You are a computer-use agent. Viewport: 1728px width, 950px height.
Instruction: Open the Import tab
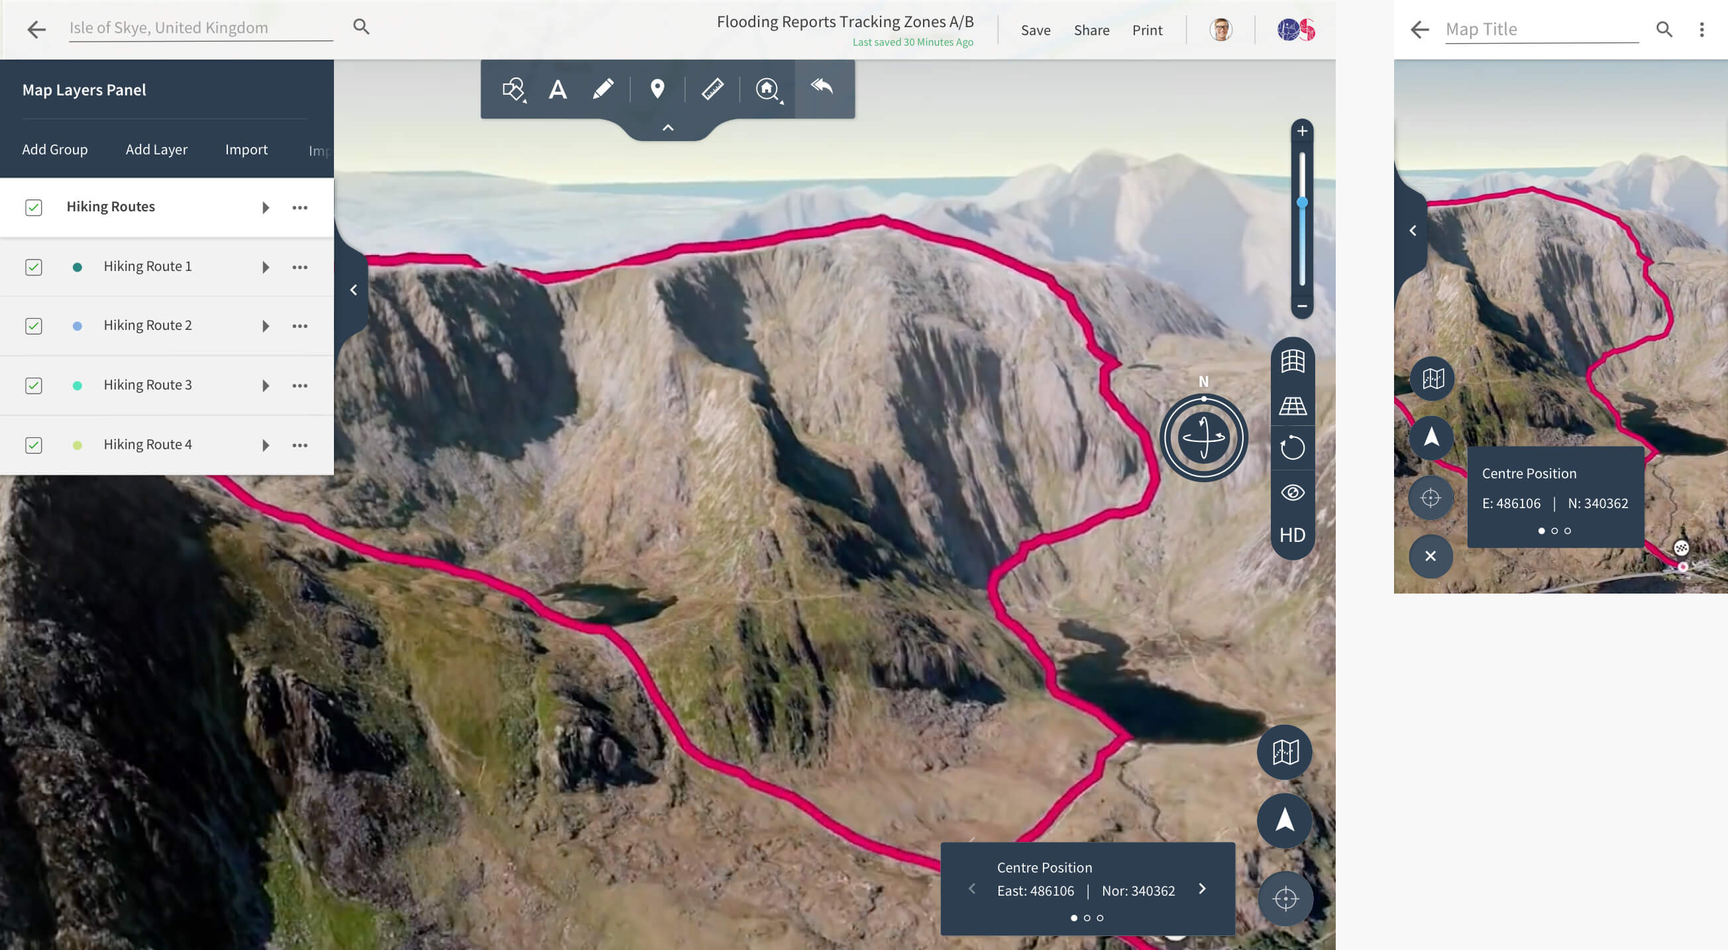(x=246, y=149)
